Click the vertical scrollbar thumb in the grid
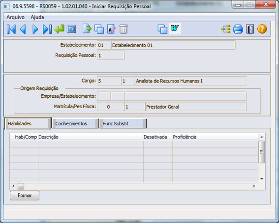 (261, 152)
